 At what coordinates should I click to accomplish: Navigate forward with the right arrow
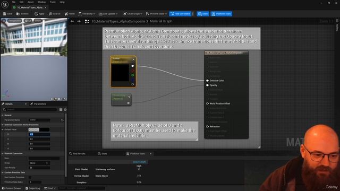[79, 21]
